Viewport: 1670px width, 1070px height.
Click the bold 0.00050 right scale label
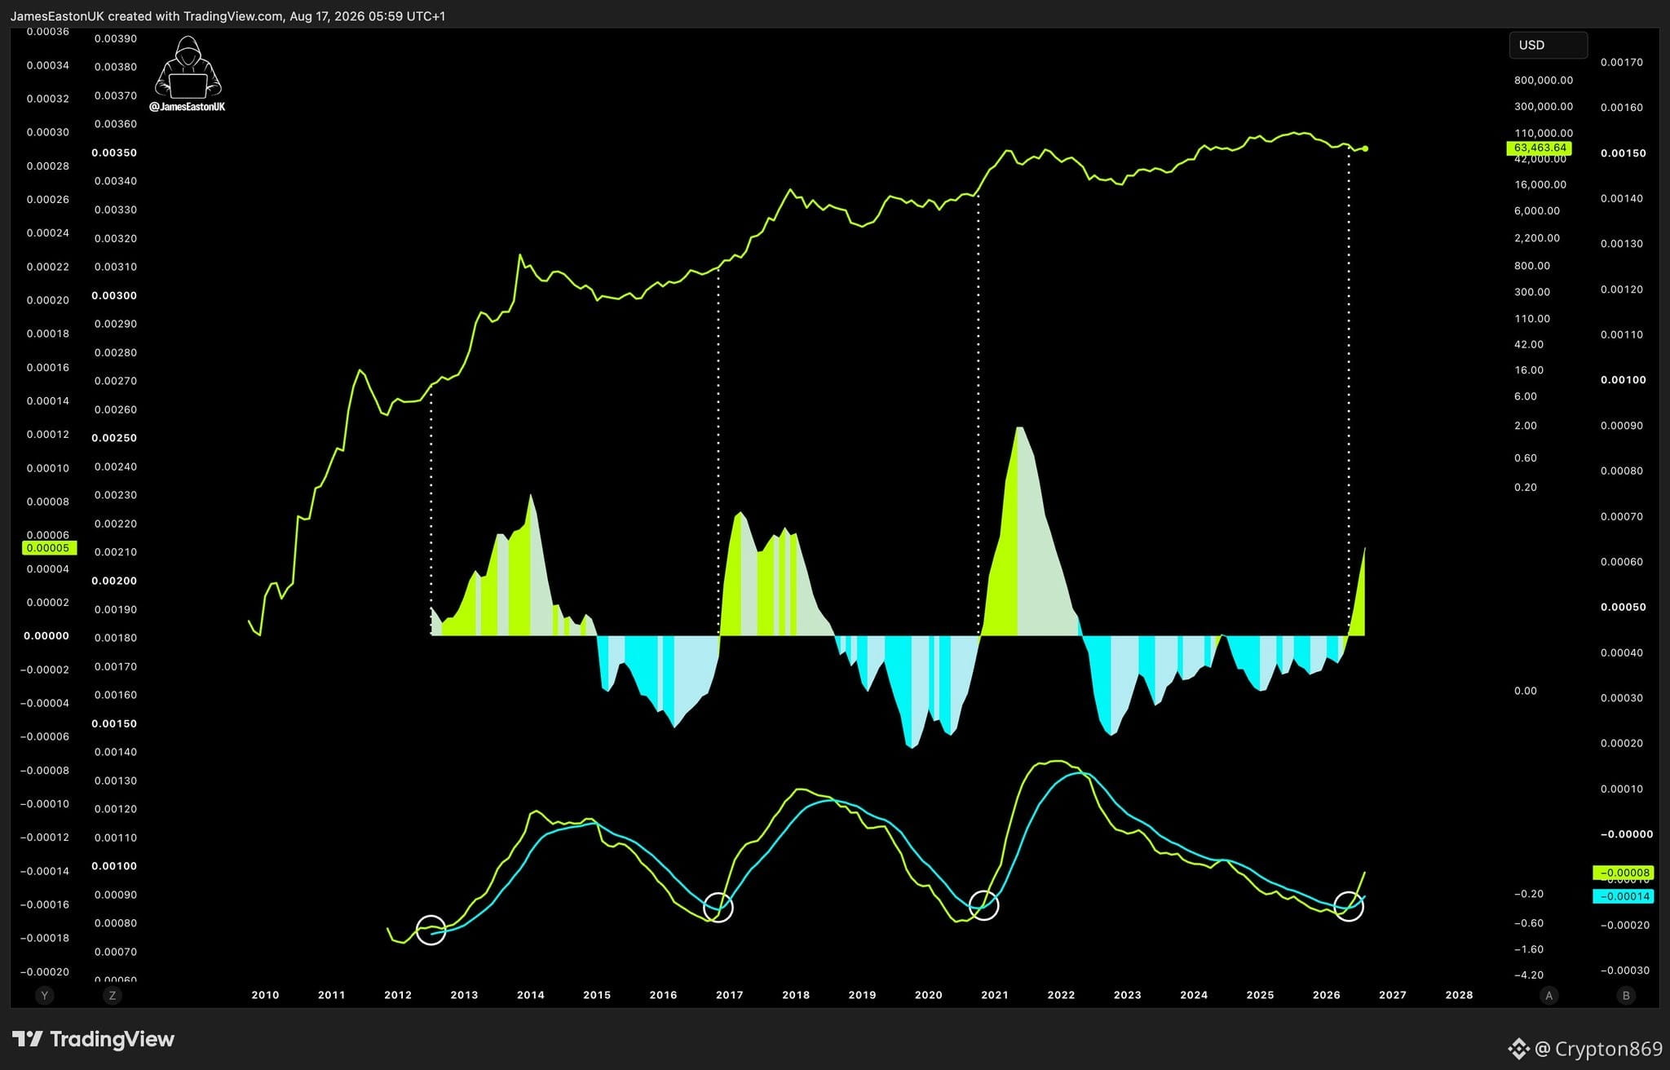(1624, 607)
